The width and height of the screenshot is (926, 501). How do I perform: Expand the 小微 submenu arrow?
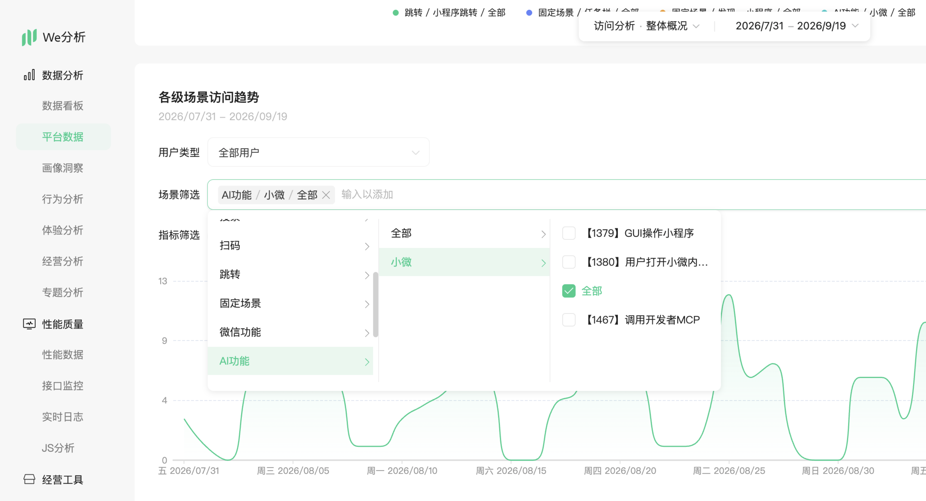[543, 263]
